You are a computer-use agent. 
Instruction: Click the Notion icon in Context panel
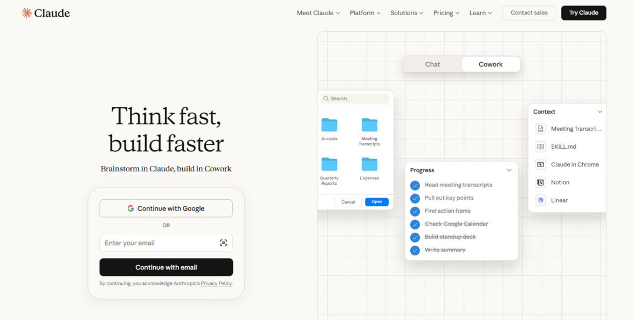coord(541,182)
